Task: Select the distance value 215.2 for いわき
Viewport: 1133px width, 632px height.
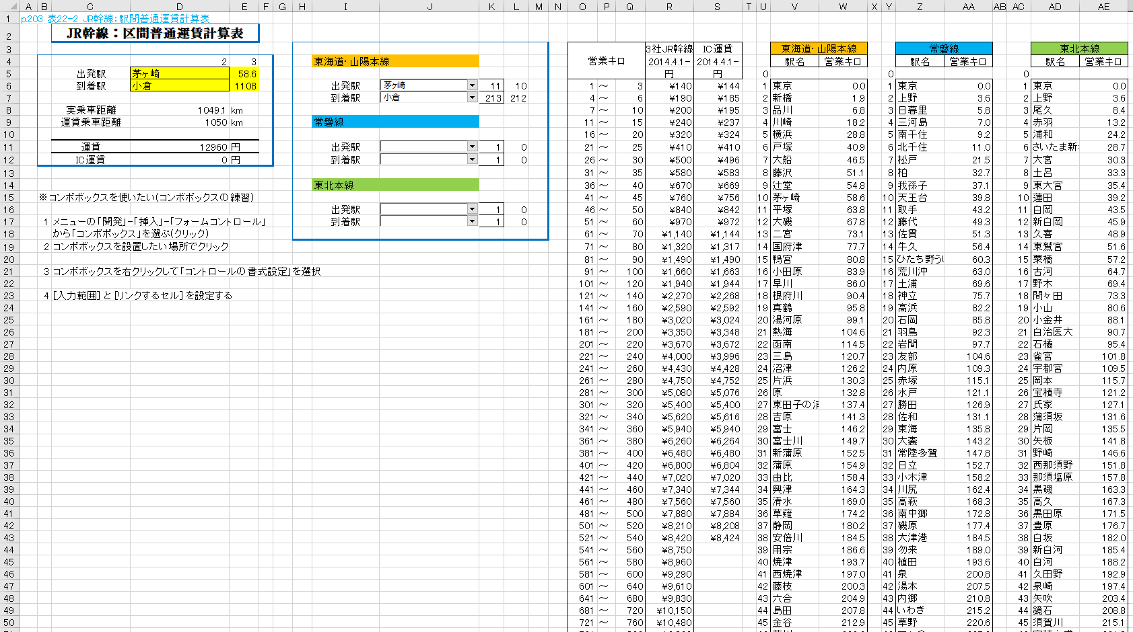Action: point(968,610)
